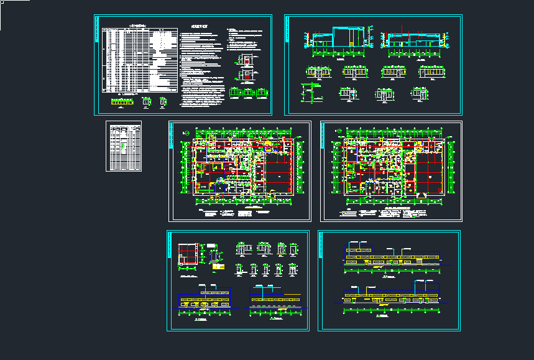The height and width of the screenshot is (360, 534).
Task: Select the right floor plan drawing
Action: (x=390, y=167)
